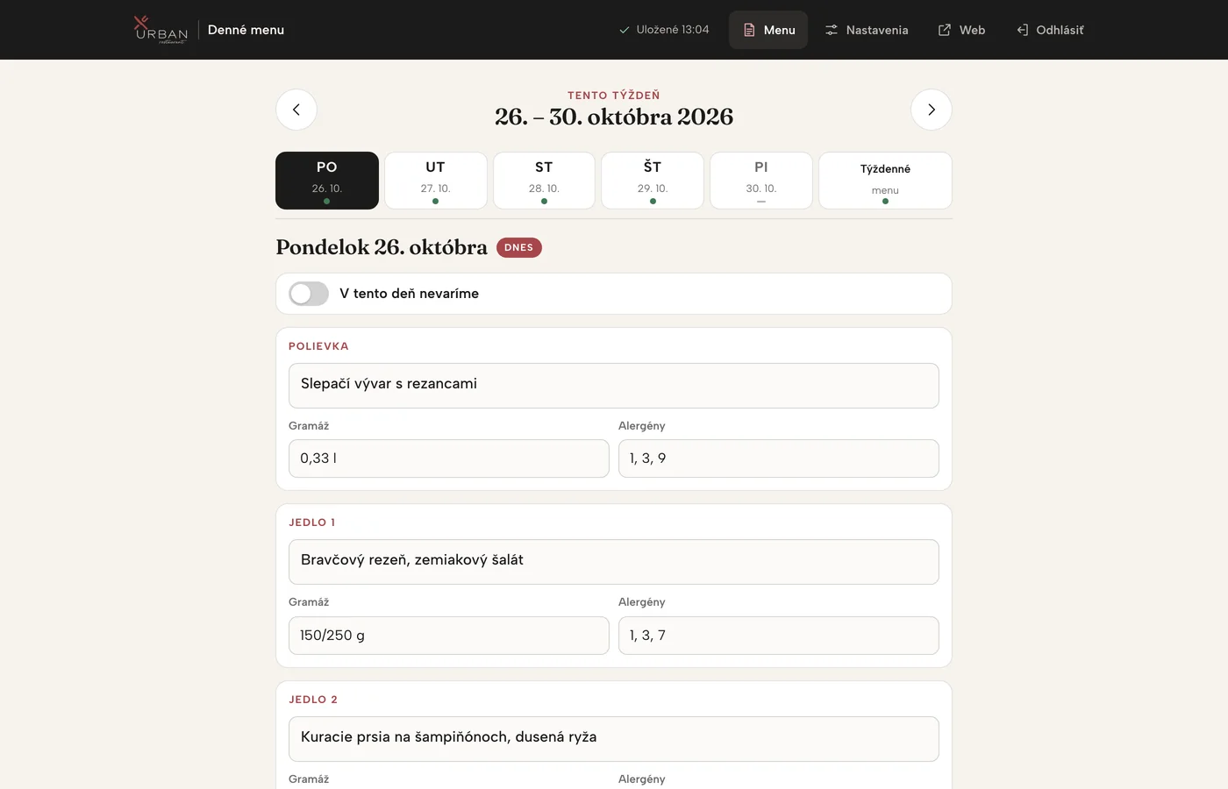This screenshot has height=789, width=1228.
Task: Select the UT 27. 10. day tab
Action: coord(436,181)
